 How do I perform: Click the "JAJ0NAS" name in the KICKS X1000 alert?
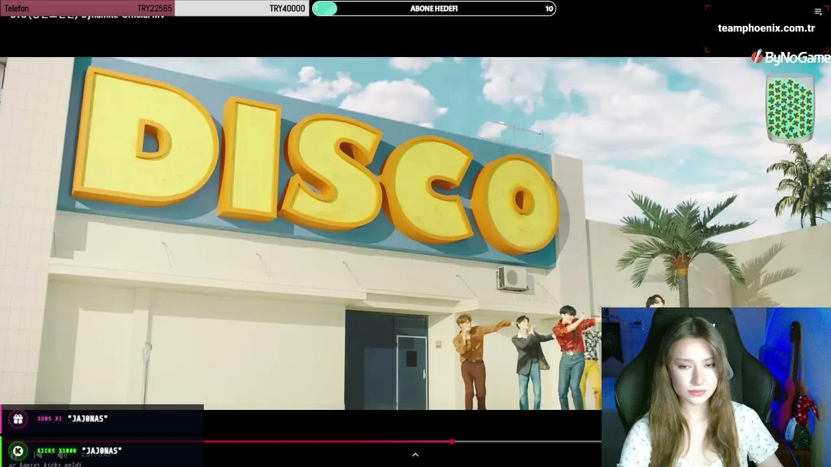(102, 451)
